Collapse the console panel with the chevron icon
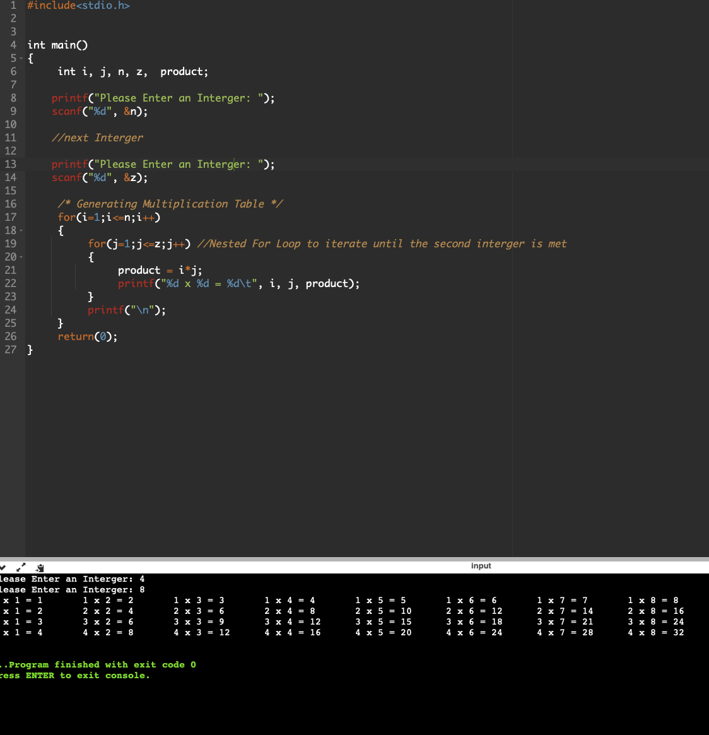Screen dimensions: 709x735 coord(3,567)
